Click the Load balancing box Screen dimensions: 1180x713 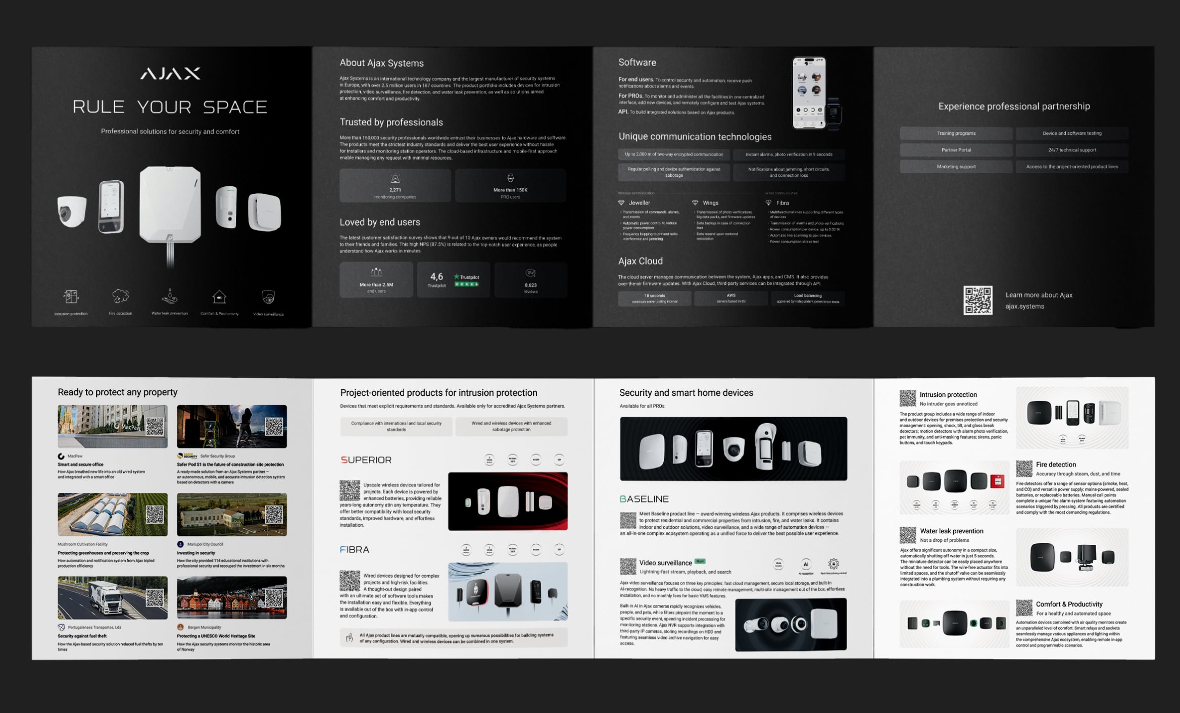pyautogui.click(x=808, y=298)
